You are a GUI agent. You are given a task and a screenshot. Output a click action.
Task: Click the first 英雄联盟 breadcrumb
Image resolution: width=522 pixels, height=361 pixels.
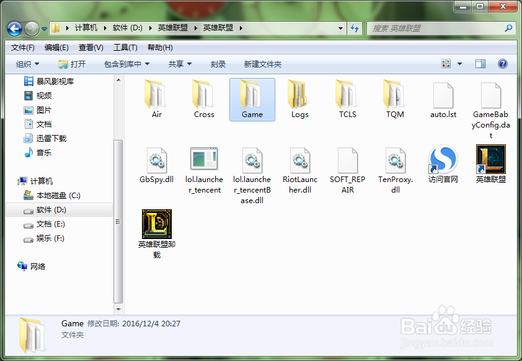(x=173, y=28)
